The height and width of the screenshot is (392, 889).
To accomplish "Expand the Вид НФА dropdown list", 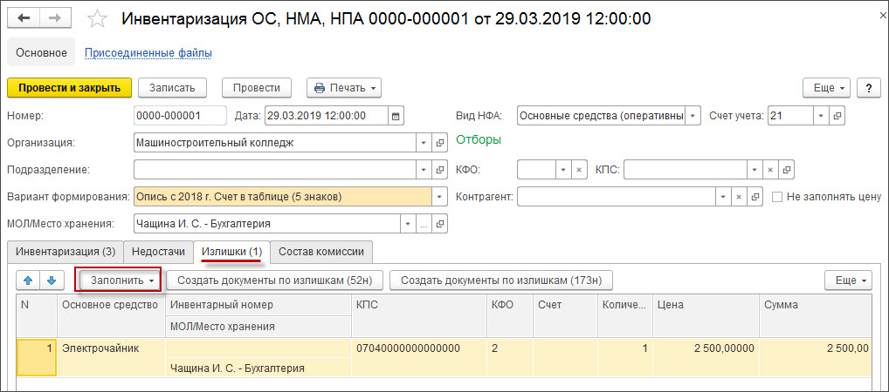I will pyautogui.click(x=693, y=115).
